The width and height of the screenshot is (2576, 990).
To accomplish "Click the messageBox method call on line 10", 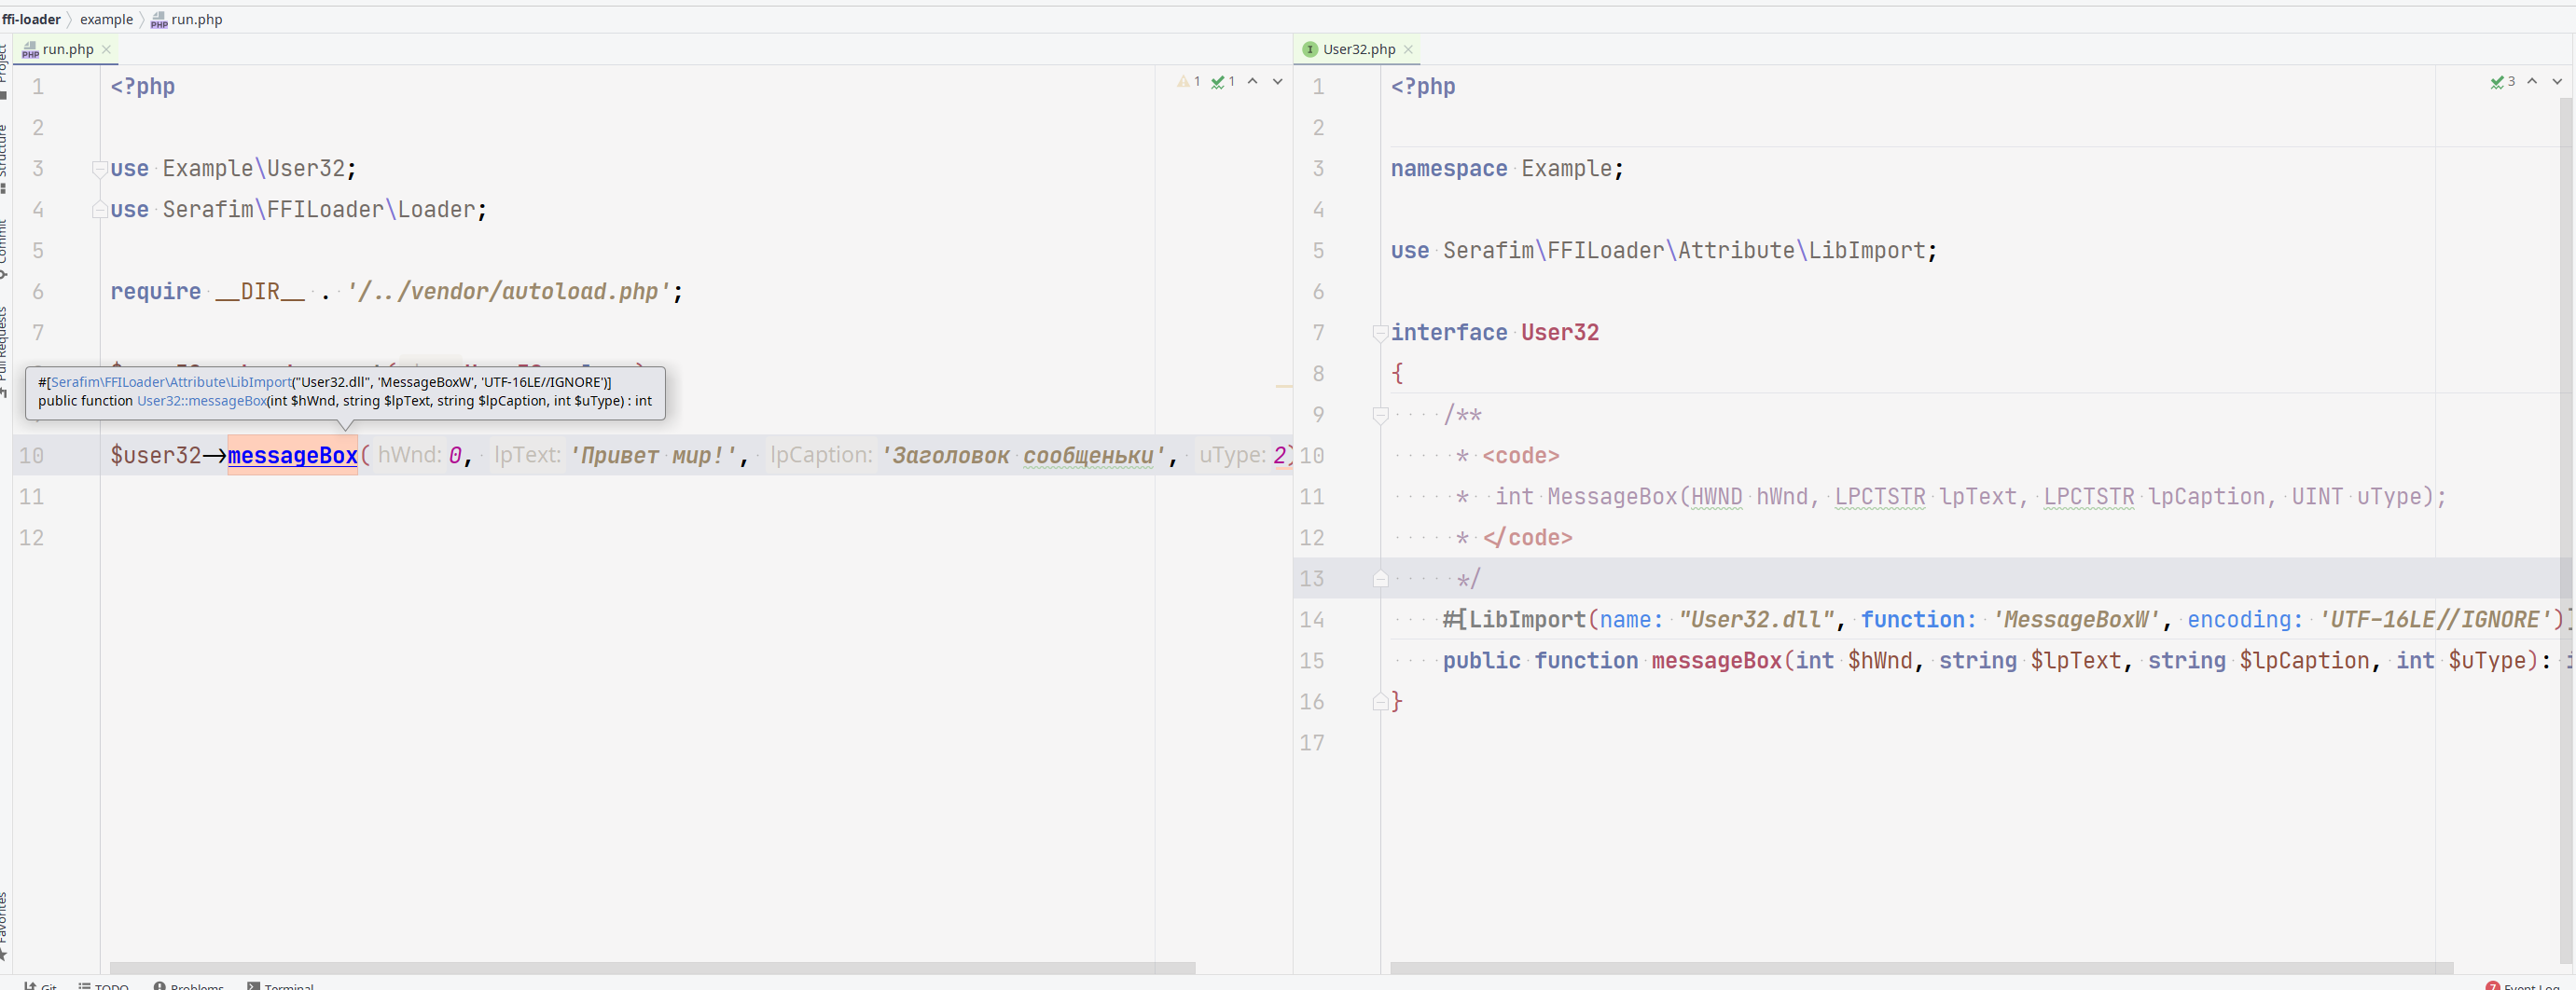I will pyautogui.click(x=292, y=456).
